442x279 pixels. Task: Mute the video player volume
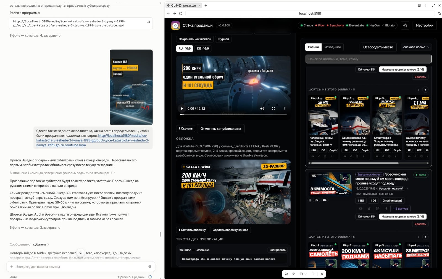pos(262,109)
